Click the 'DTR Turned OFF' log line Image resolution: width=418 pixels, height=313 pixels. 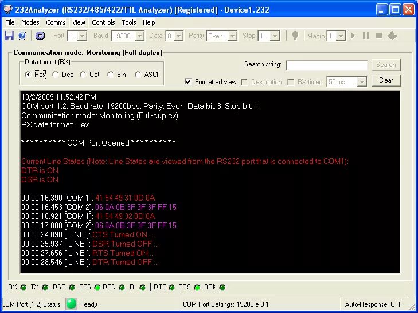(x=90, y=263)
